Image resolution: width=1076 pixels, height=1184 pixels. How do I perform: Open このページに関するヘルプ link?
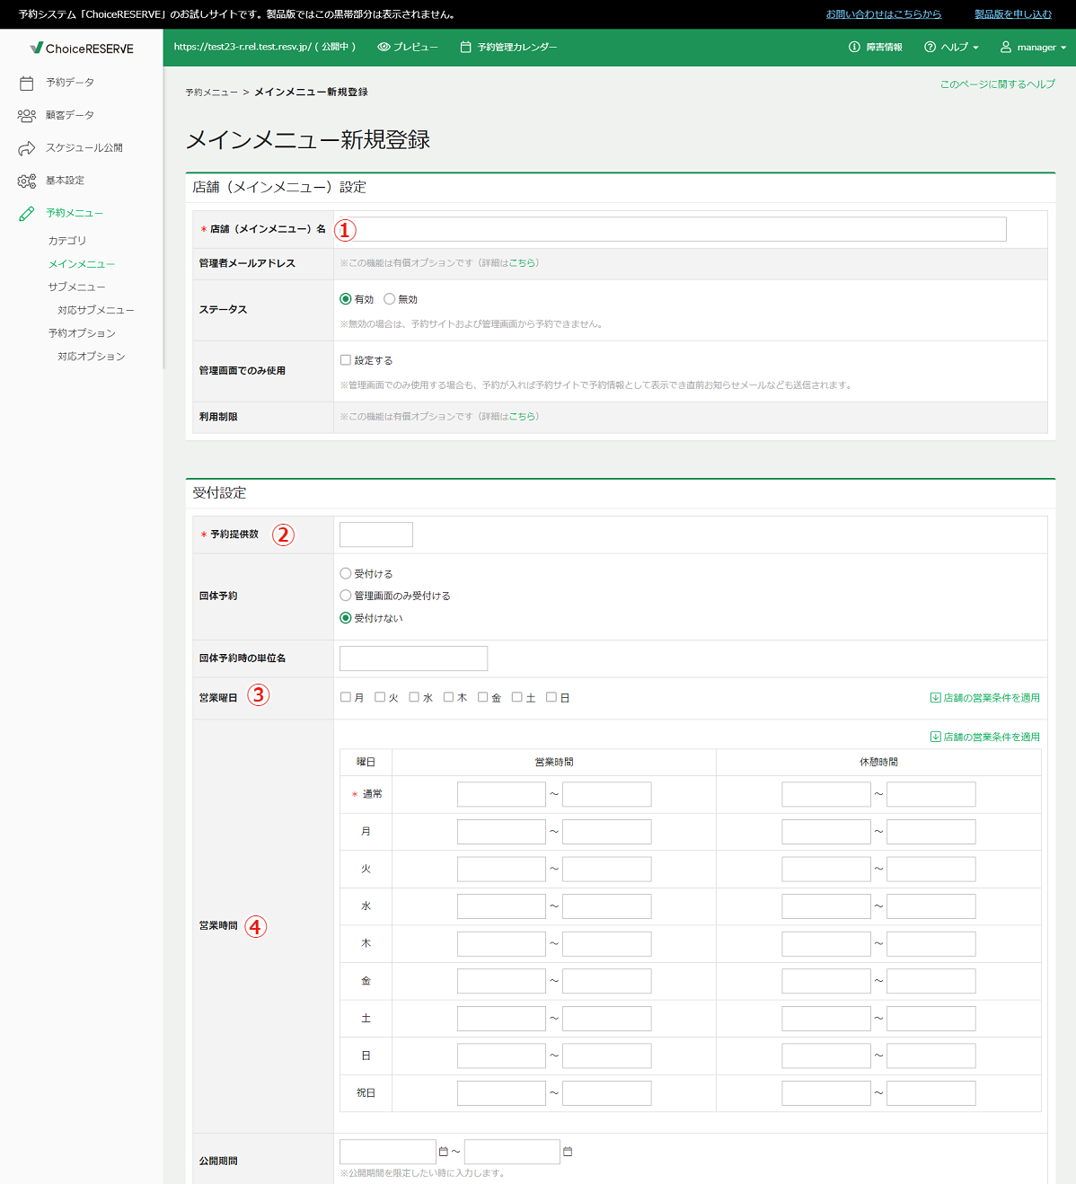point(998,84)
